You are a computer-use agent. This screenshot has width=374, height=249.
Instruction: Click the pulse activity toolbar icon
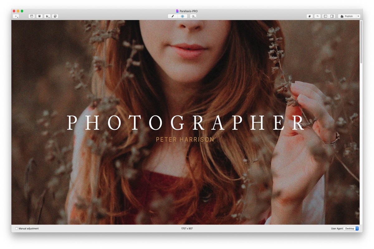[x=318, y=16]
